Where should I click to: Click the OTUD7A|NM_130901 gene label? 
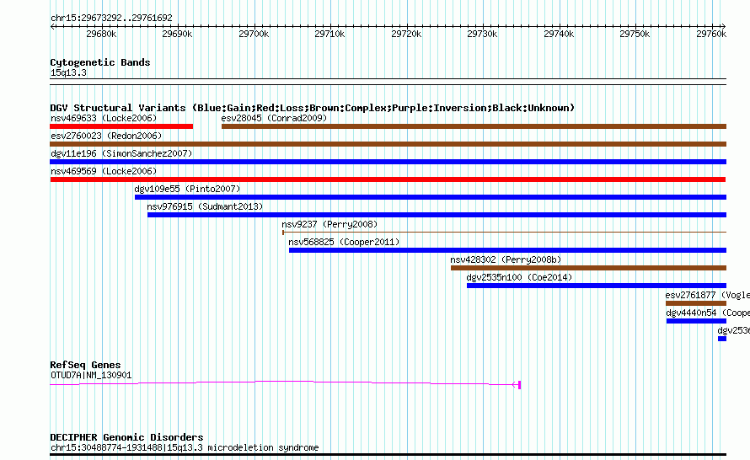(x=91, y=376)
